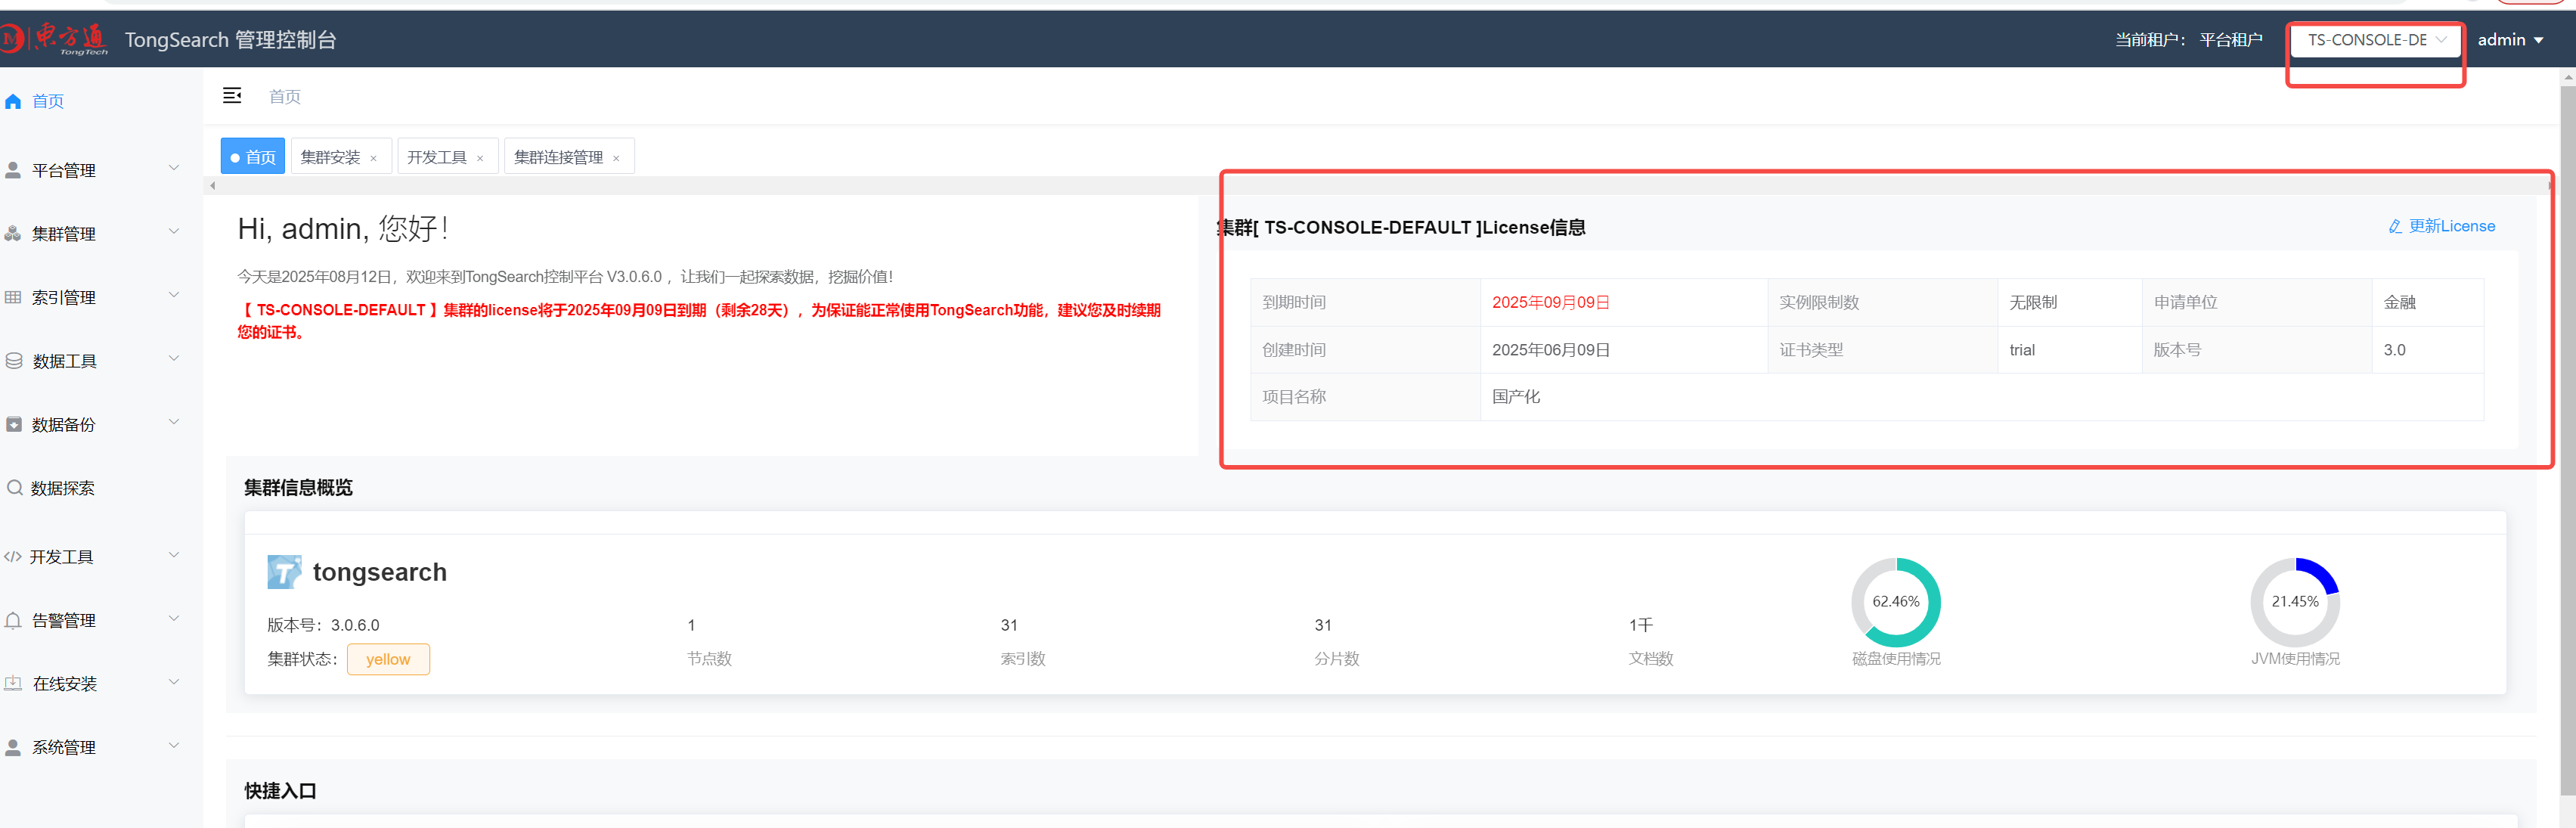The image size is (2576, 828).
Task: Expand the 平台管理 menu chevron
Action: [174, 168]
